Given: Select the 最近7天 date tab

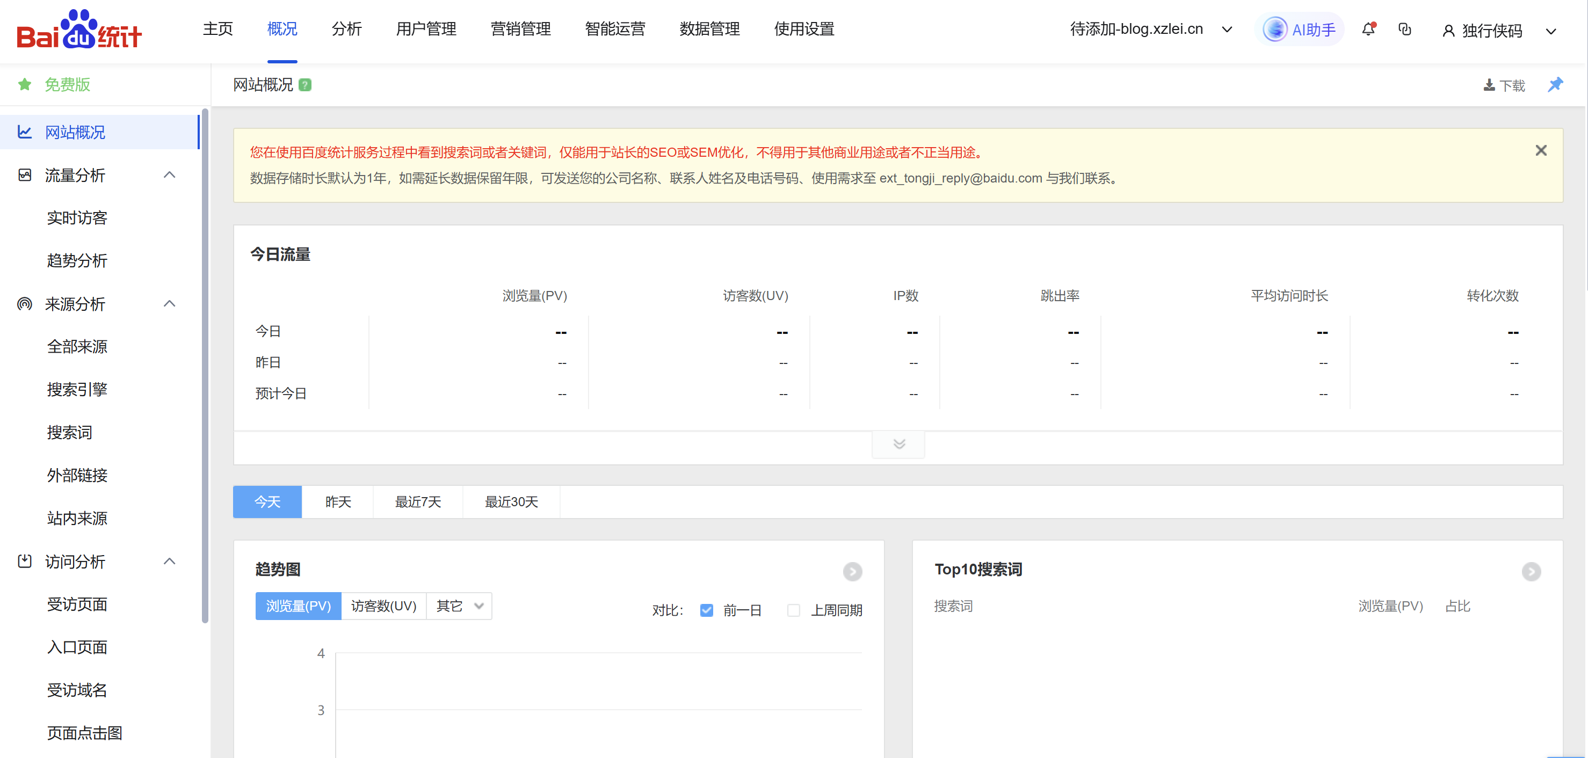Looking at the screenshot, I should (417, 501).
